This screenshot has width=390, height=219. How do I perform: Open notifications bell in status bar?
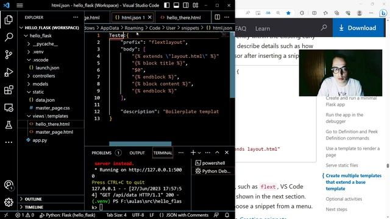227,215
